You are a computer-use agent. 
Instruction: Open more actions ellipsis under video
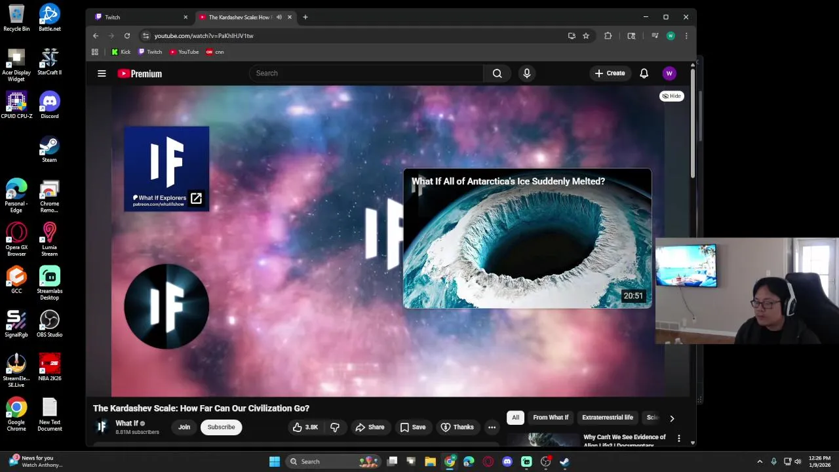(x=492, y=427)
